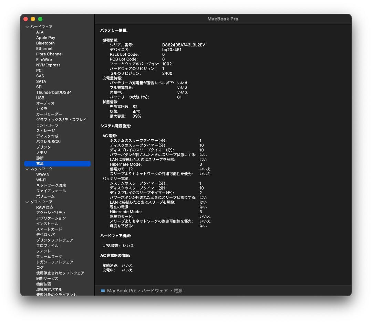
Task: Open フォント software item
Action: (x=43, y=251)
